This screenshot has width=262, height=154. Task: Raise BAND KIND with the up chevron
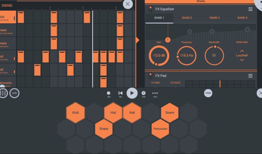242,51
